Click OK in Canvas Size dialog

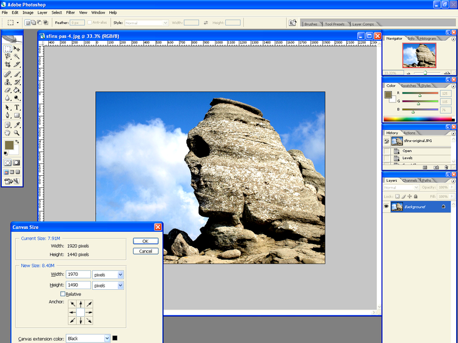pyautogui.click(x=145, y=241)
